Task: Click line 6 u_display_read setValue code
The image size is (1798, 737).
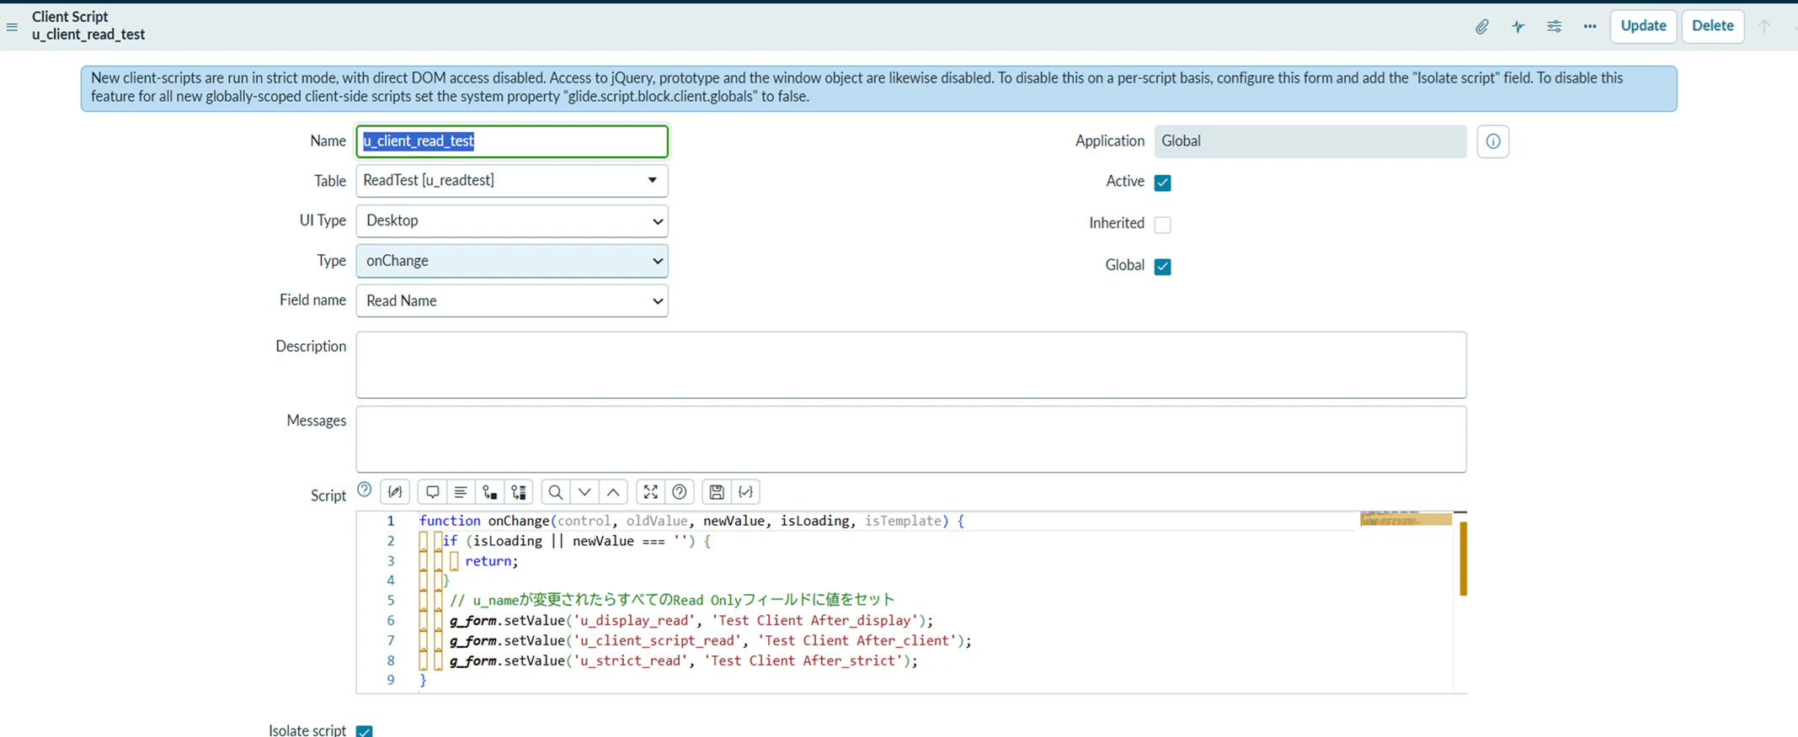Action: coord(691,621)
